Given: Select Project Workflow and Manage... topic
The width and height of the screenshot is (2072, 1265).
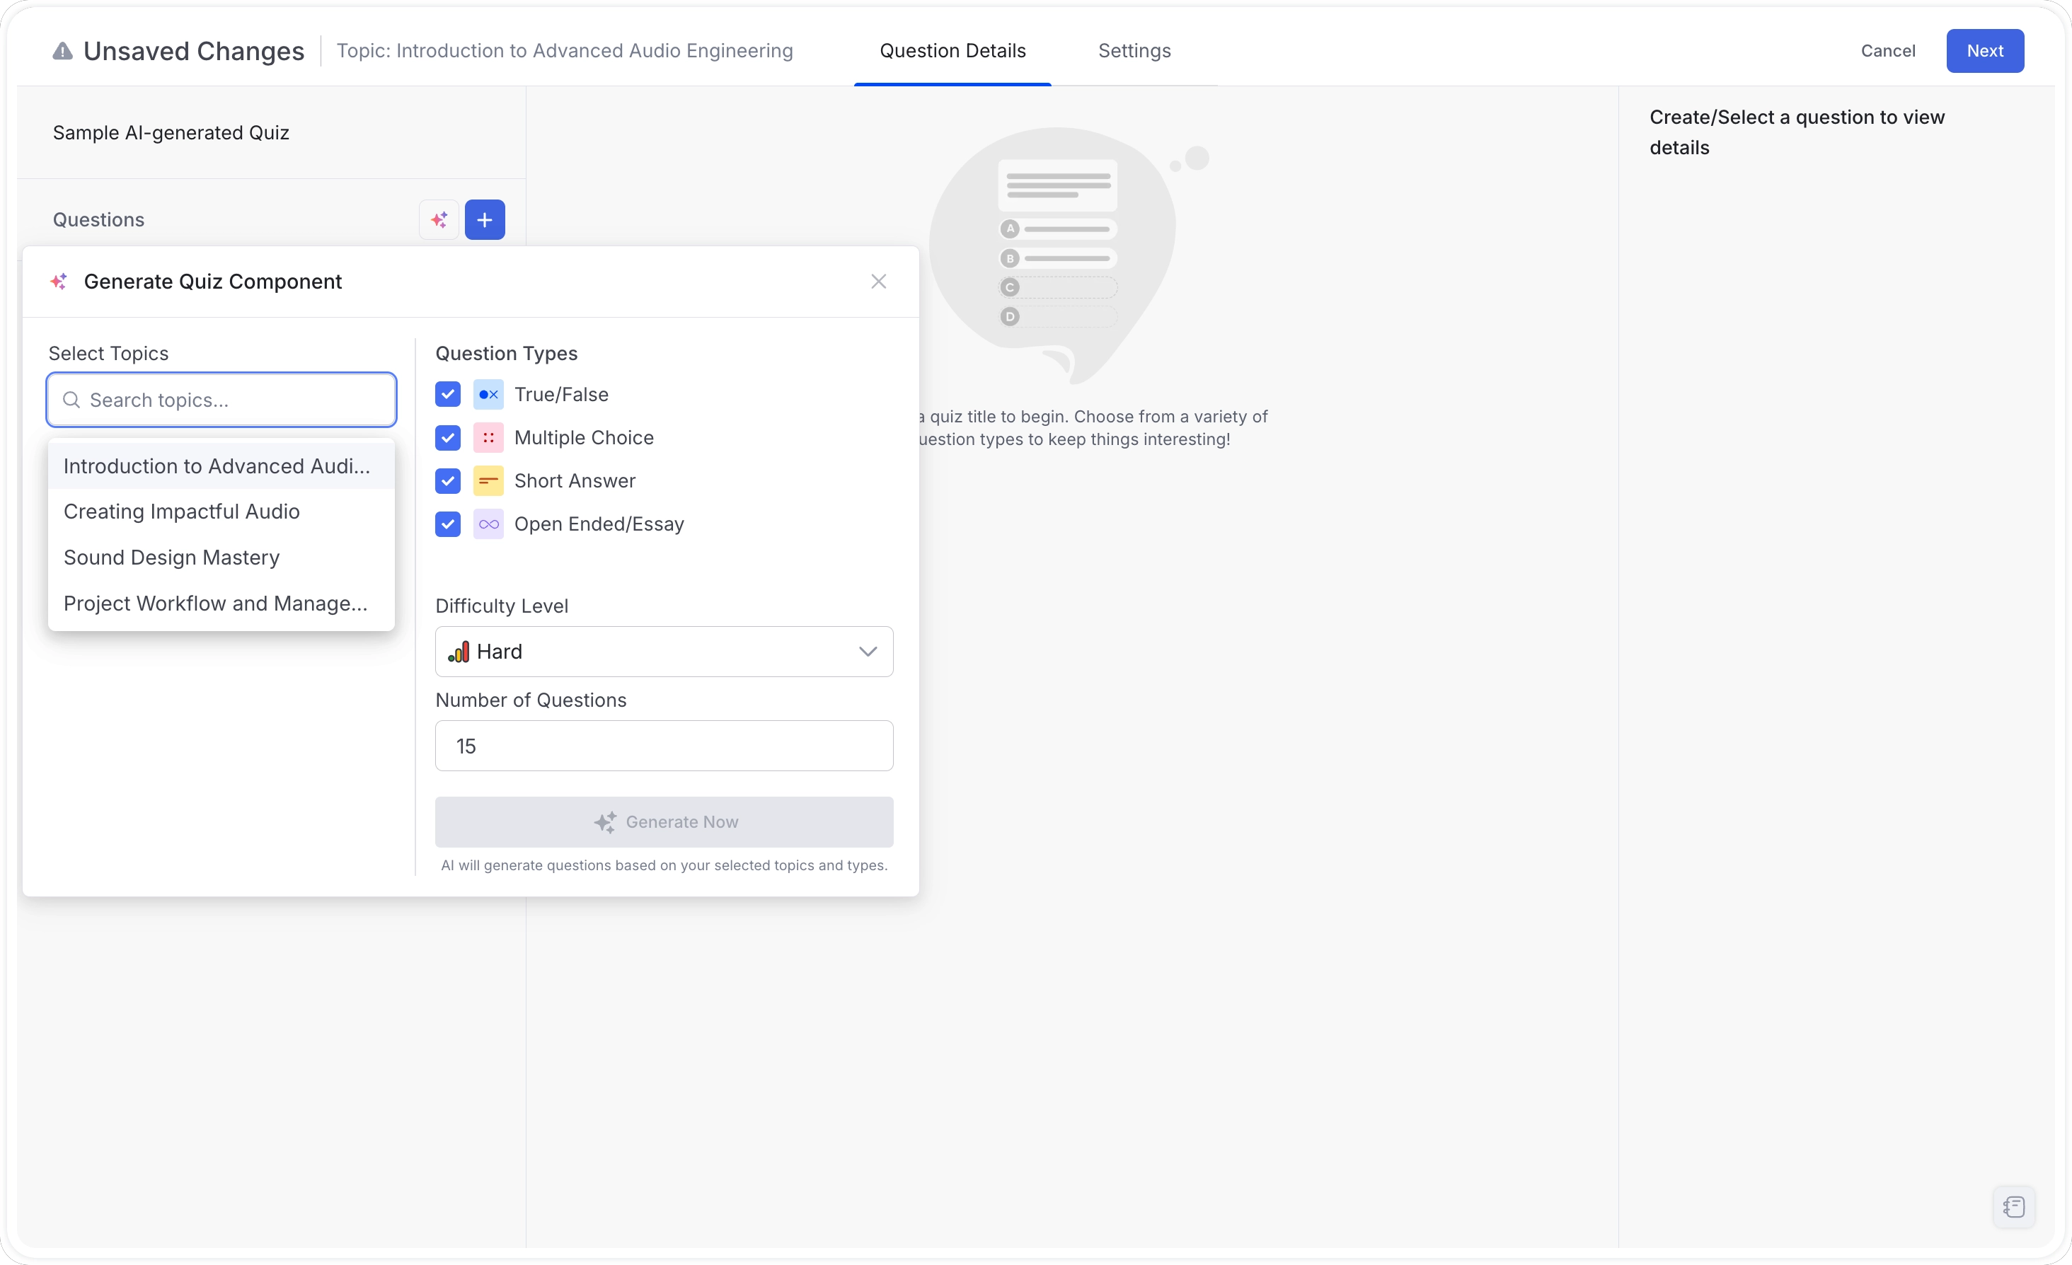Looking at the screenshot, I should click(x=221, y=603).
